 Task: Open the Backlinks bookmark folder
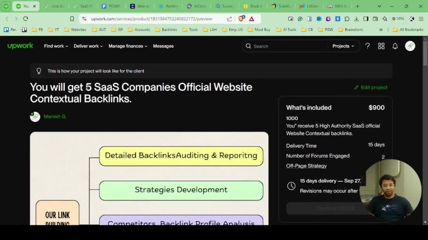[166, 29]
